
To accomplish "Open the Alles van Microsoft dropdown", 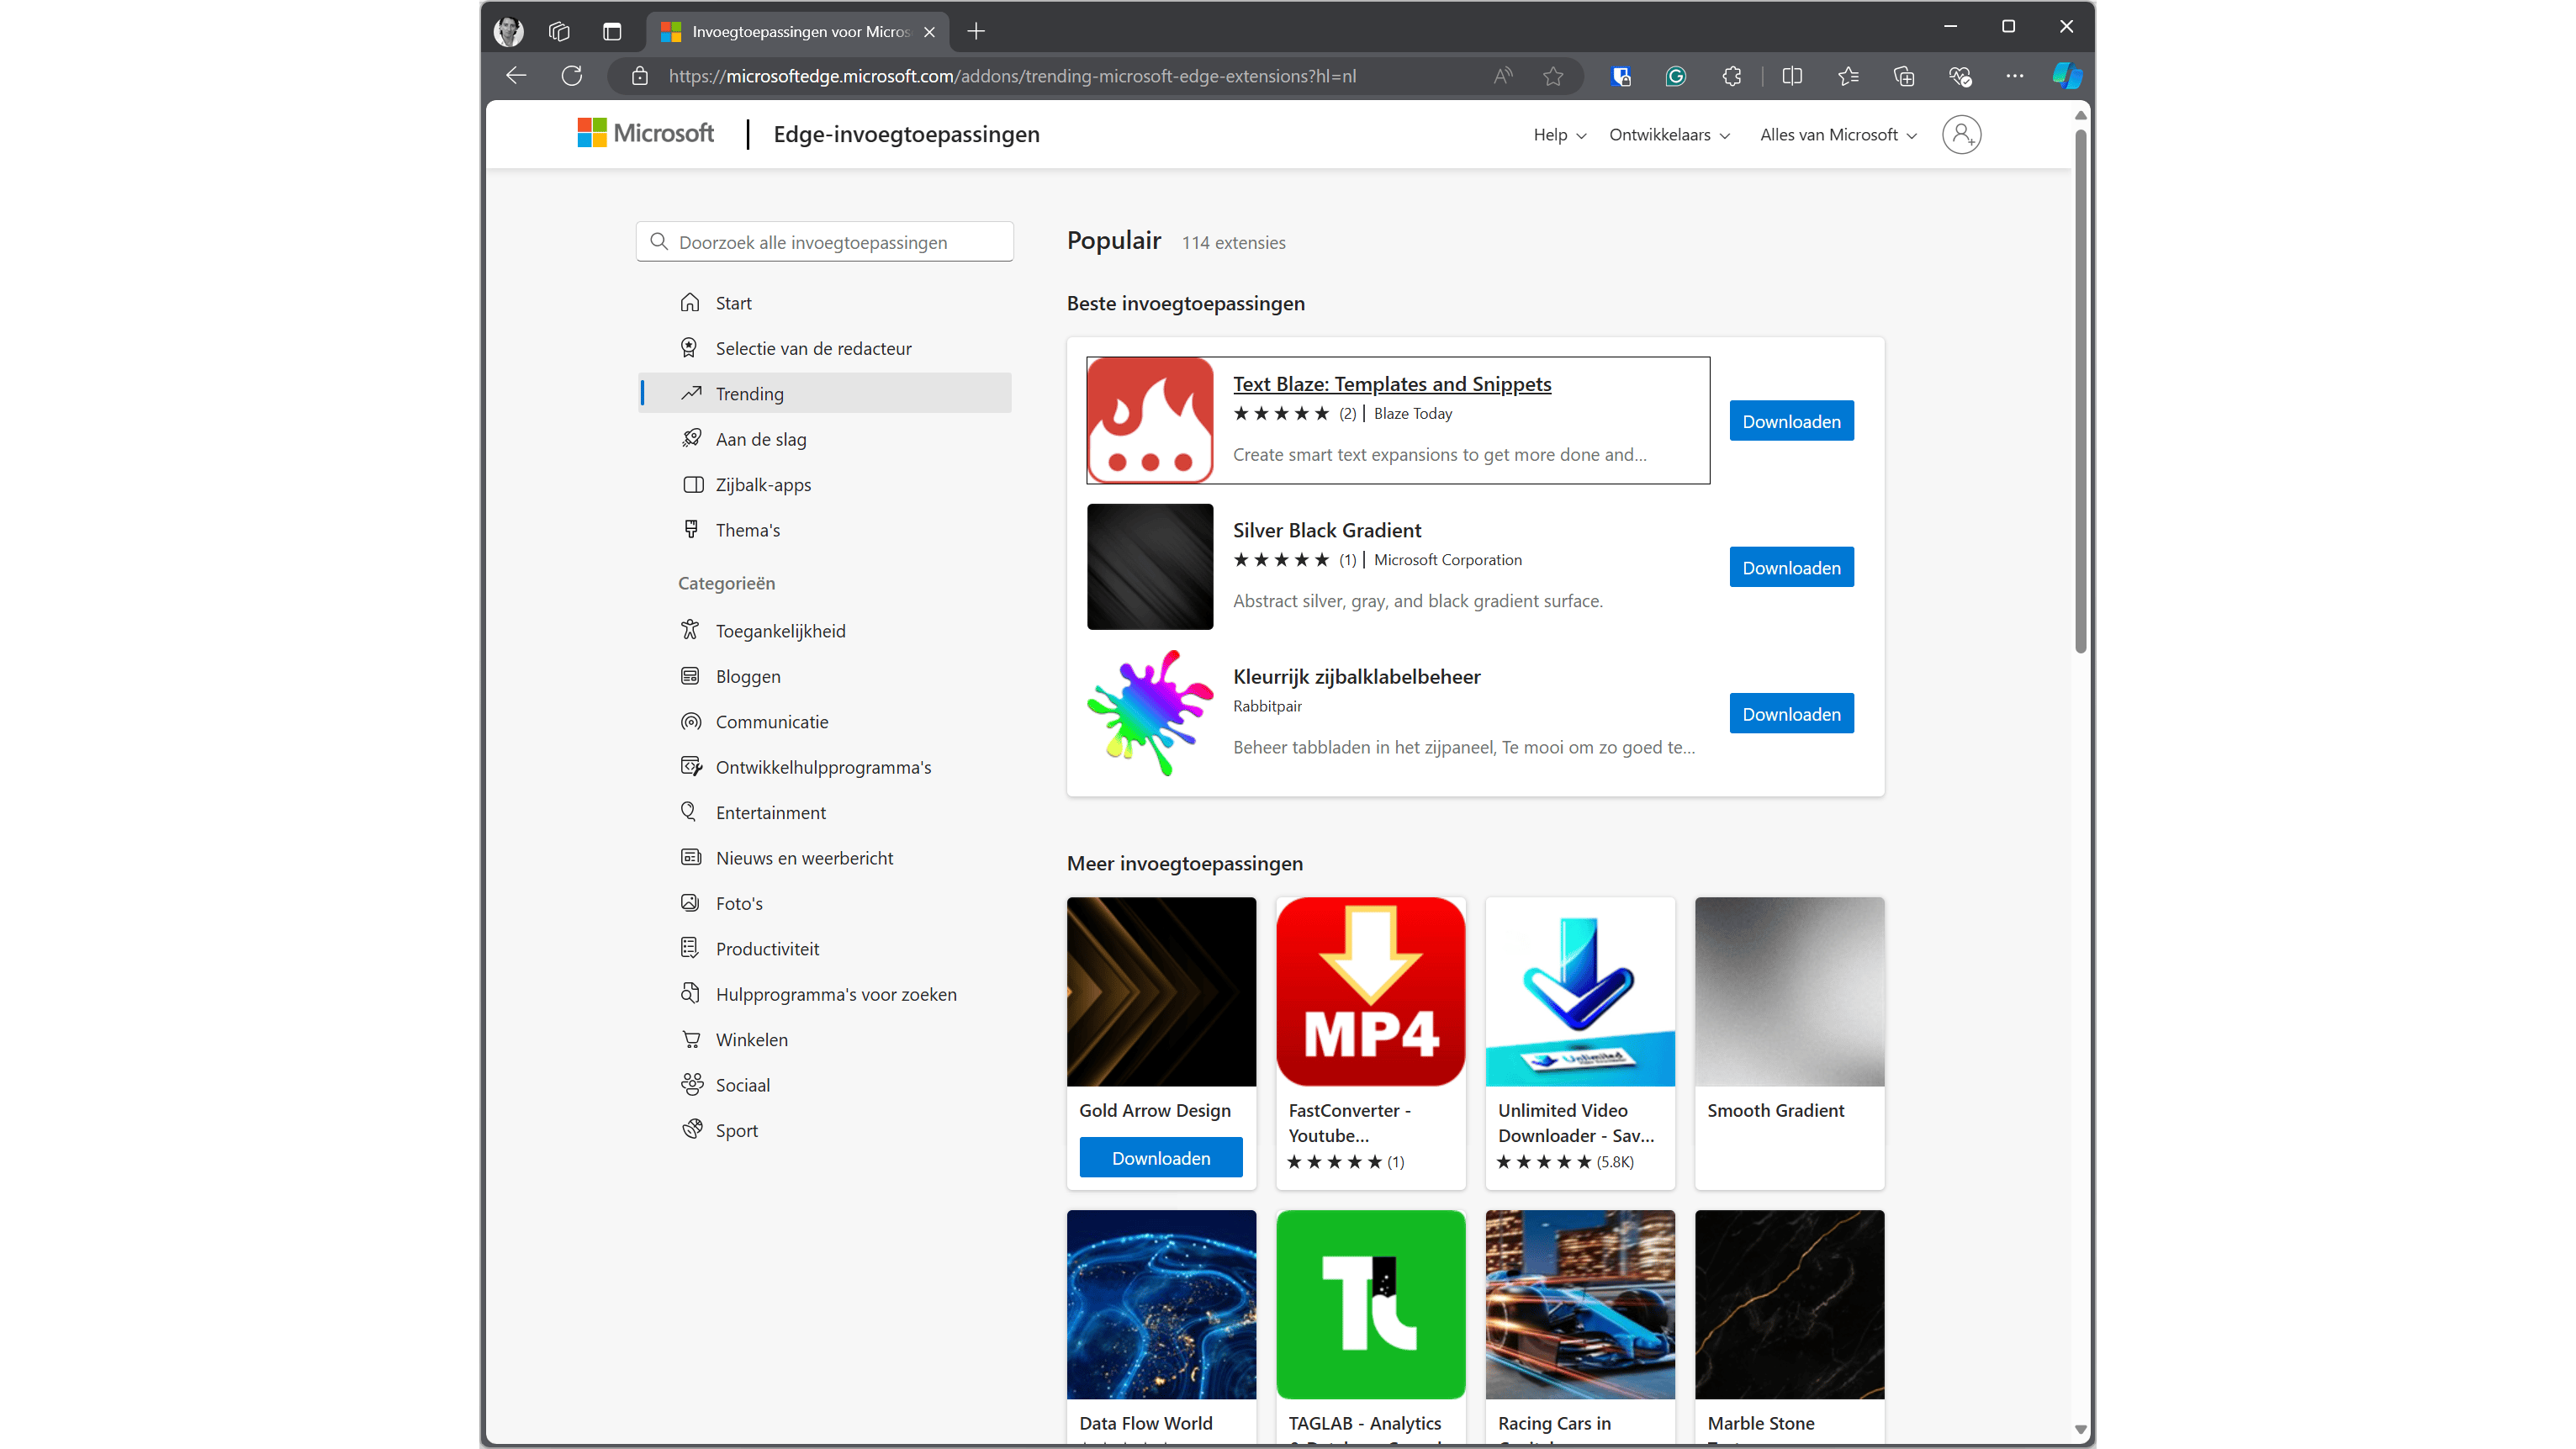I will [x=1837, y=134].
